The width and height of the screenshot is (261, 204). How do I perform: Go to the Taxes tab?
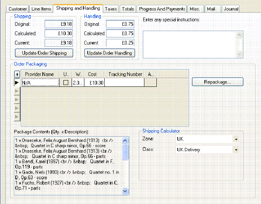pos(111,9)
